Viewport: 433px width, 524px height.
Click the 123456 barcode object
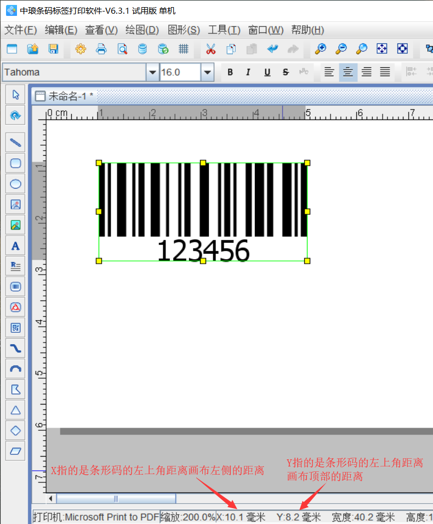coord(203,212)
